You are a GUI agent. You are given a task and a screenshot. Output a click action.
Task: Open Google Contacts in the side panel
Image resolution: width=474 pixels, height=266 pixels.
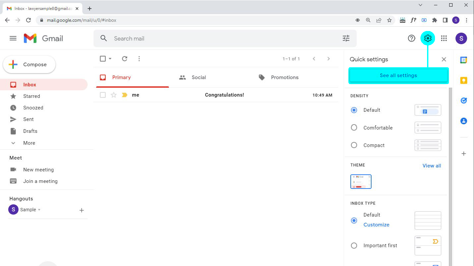(463, 121)
